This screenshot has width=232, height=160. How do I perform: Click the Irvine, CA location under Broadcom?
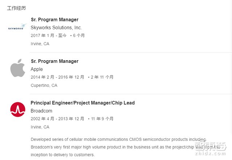pyautogui.click(x=40, y=127)
